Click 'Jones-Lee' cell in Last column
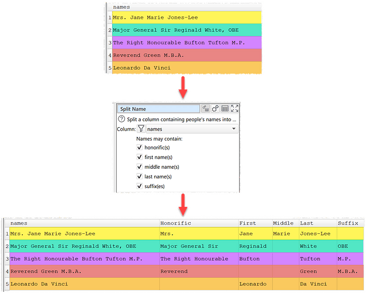Viewport: 366px width, 293px height. [x=318, y=233]
